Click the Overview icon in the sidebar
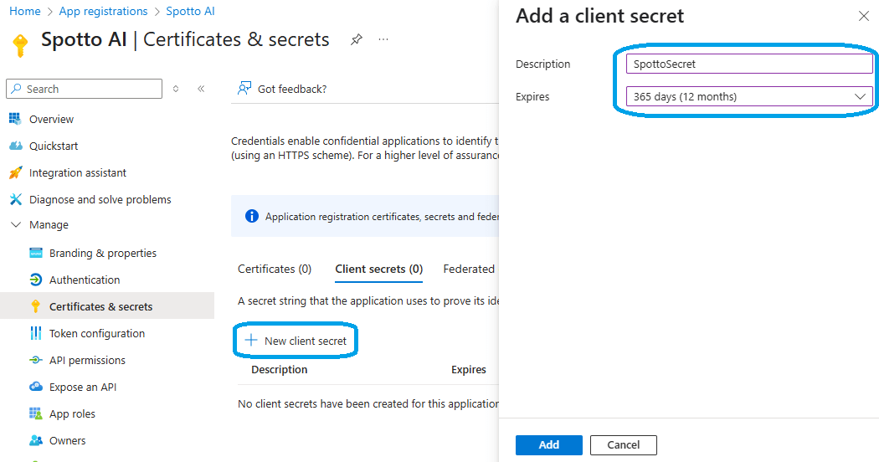Viewport: 879px width, 462px height. pos(15,119)
